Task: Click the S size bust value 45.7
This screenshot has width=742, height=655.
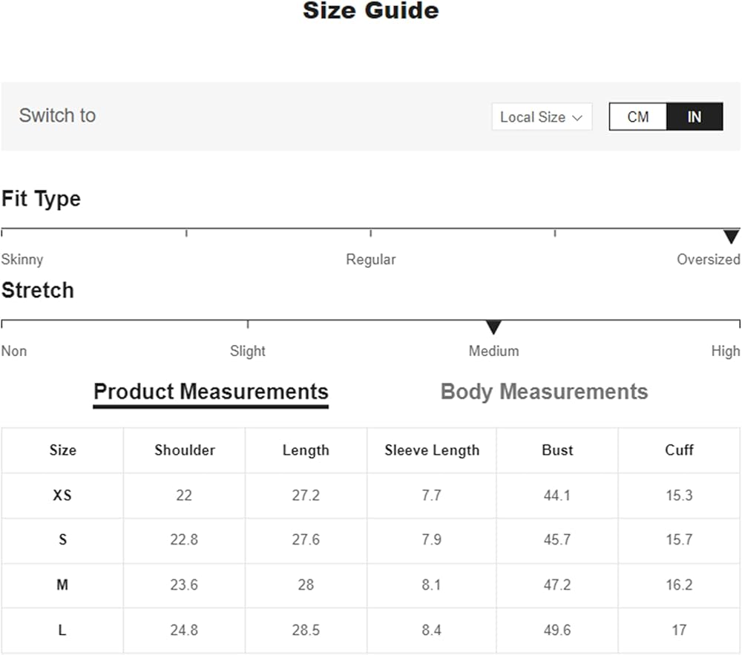Action: pyautogui.click(x=557, y=540)
